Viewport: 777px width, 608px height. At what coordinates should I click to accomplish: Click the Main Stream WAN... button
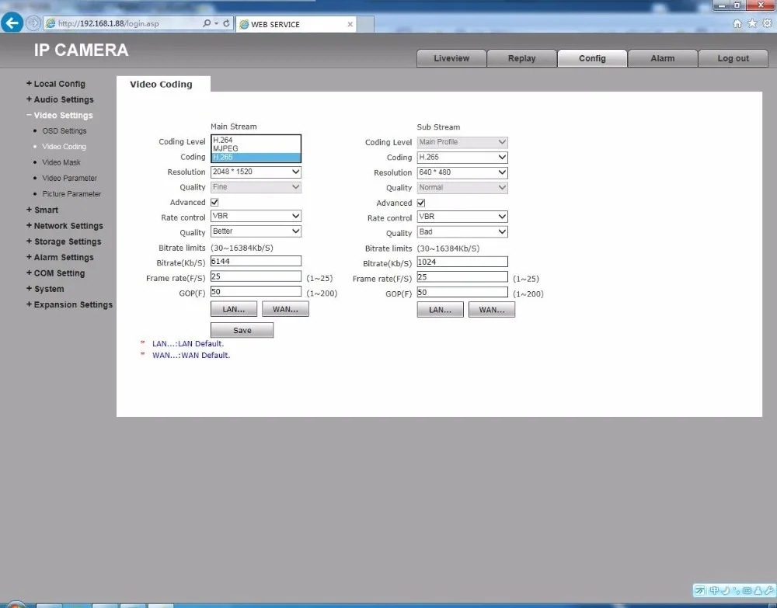click(285, 309)
